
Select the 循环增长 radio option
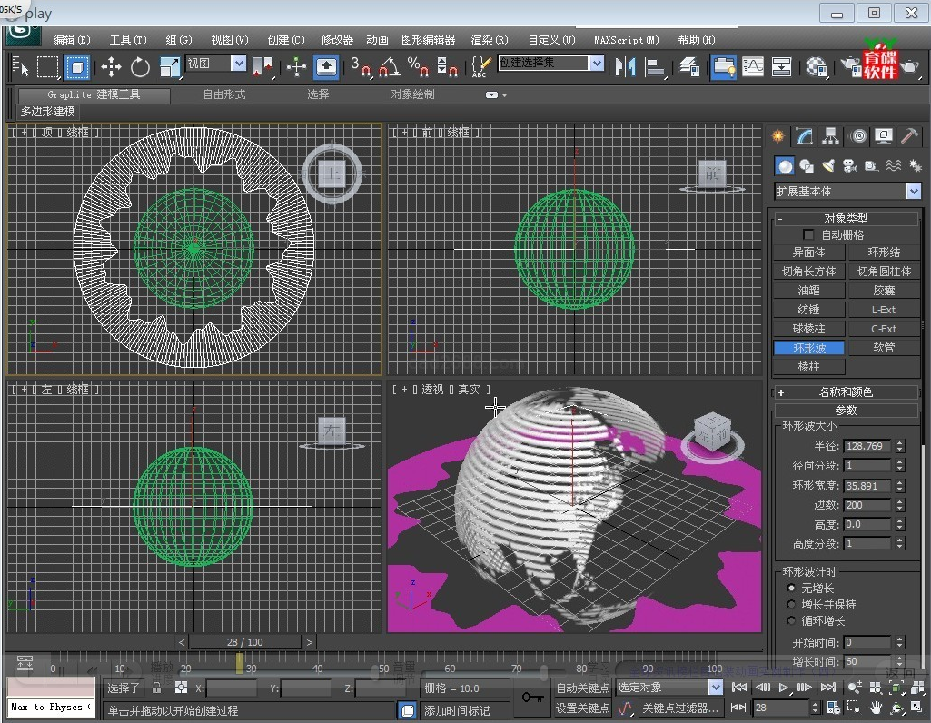(x=792, y=621)
